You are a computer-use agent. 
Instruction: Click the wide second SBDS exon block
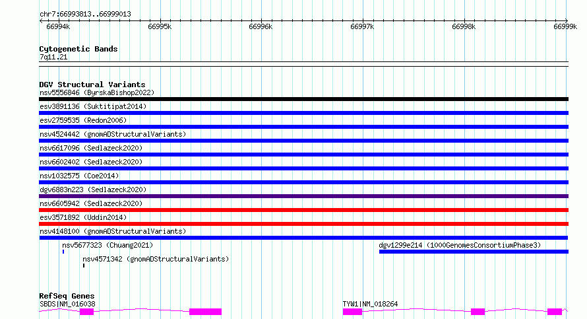pos(206,312)
